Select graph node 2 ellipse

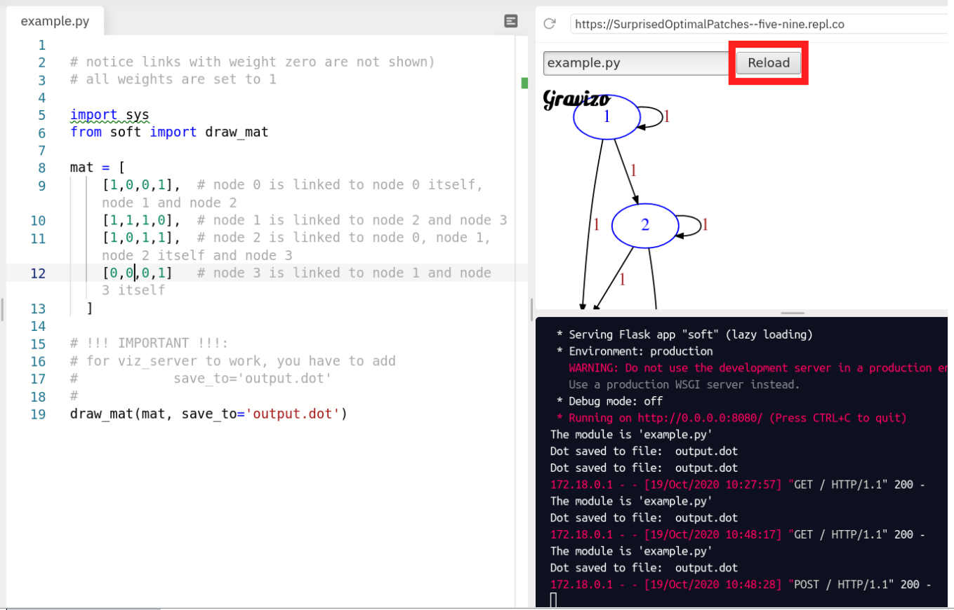[x=645, y=225]
